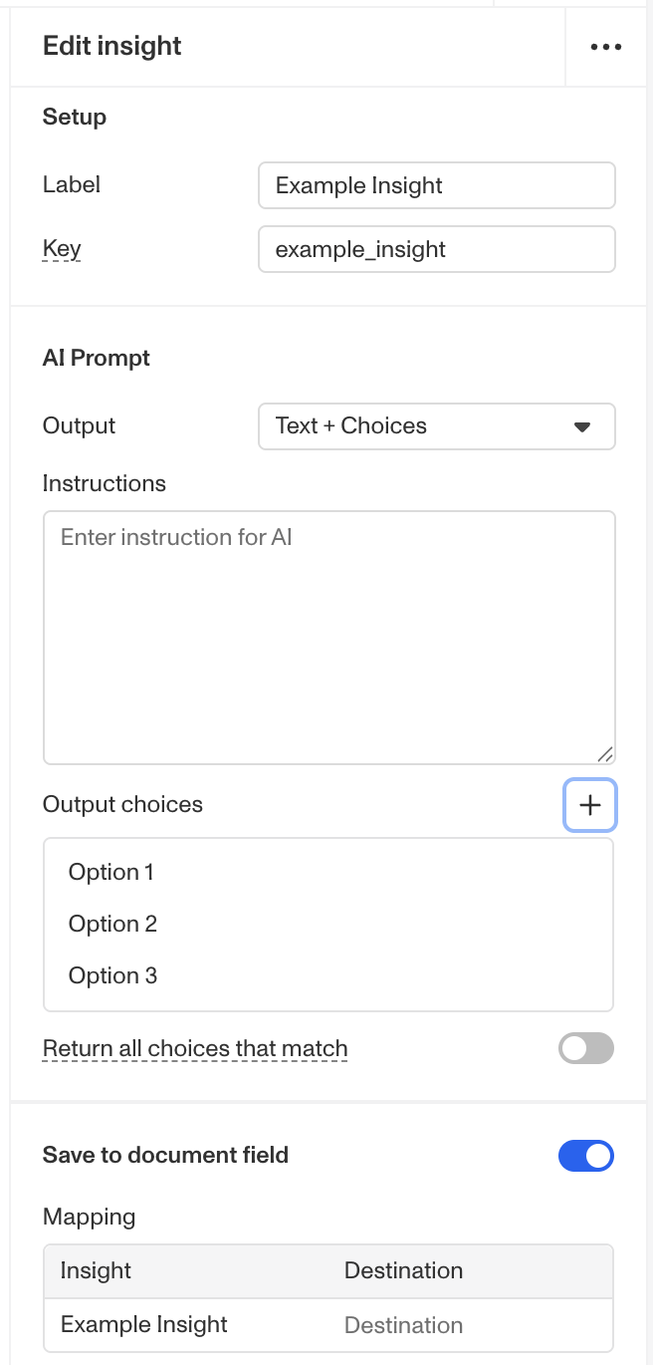Screen dimensions: 653x1365
Task: Select the Example Insight mapping table cell
Action: pos(144,1325)
